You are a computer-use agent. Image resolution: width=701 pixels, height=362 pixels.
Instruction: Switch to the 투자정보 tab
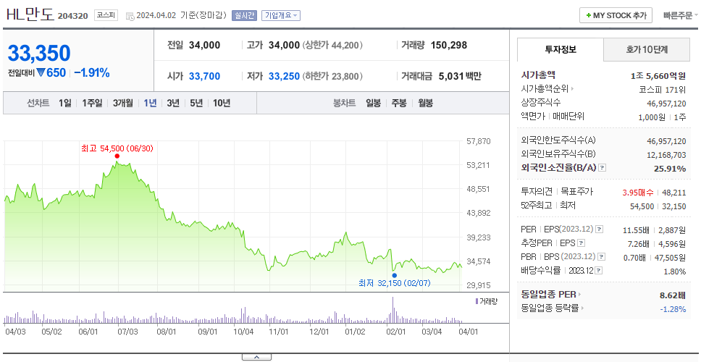point(561,50)
